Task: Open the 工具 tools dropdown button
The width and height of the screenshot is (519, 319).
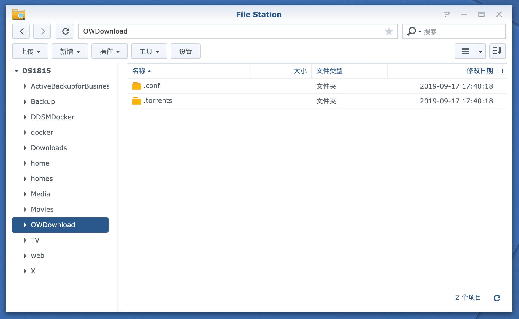Action: pos(149,51)
